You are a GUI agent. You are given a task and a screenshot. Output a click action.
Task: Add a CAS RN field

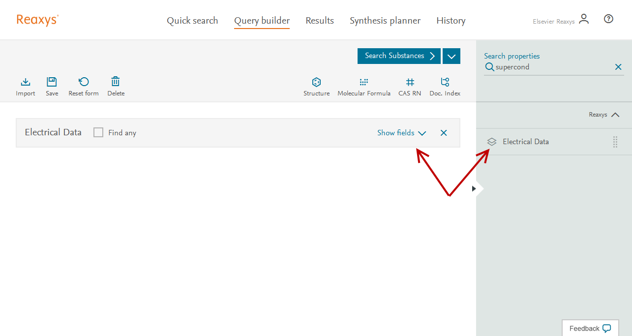click(410, 83)
